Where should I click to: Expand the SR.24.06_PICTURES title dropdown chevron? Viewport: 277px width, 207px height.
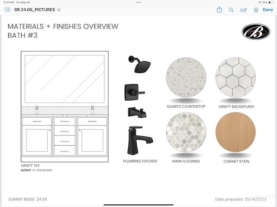pos(59,10)
